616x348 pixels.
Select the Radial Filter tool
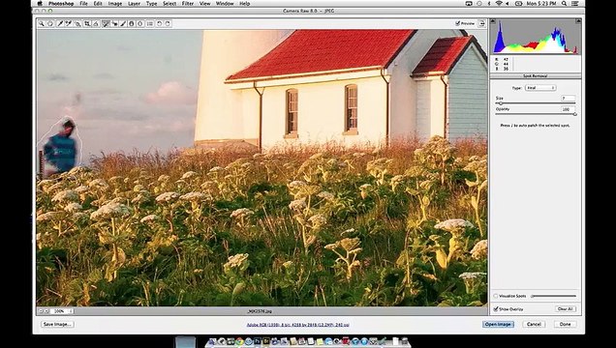tap(140, 24)
